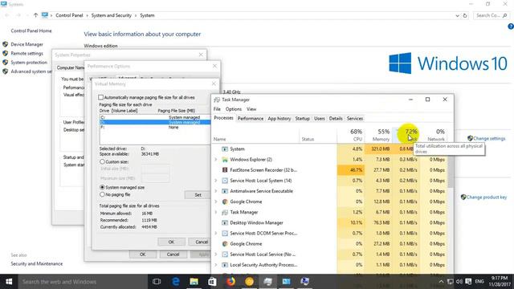
Task: Click OK in the Virtual Memory dialog
Action: point(171,242)
